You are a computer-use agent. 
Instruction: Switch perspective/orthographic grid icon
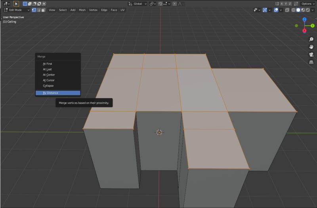click(311, 62)
